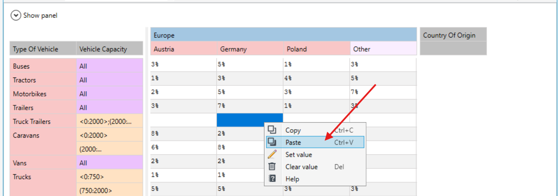The image size is (558, 196).
Task: Click the trash Clear value icon
Action: [272, 167]
